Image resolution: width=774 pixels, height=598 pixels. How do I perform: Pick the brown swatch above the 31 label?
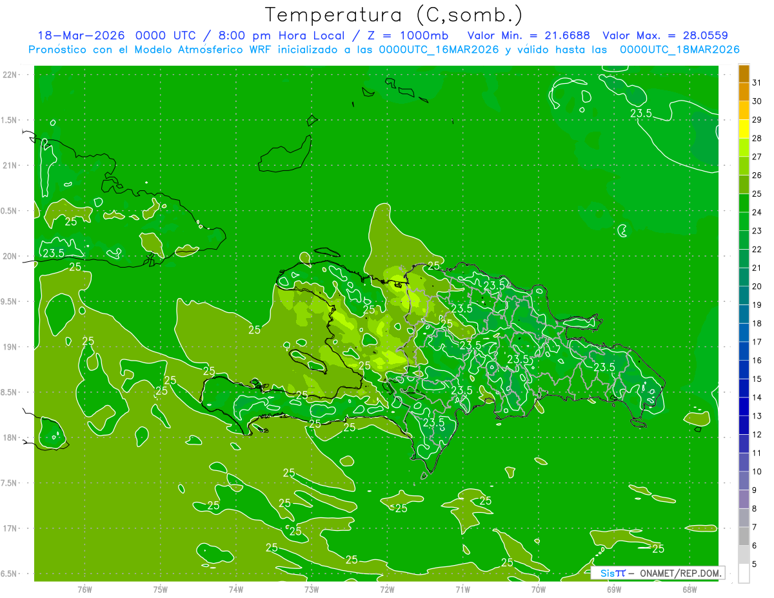click(744, 74)
